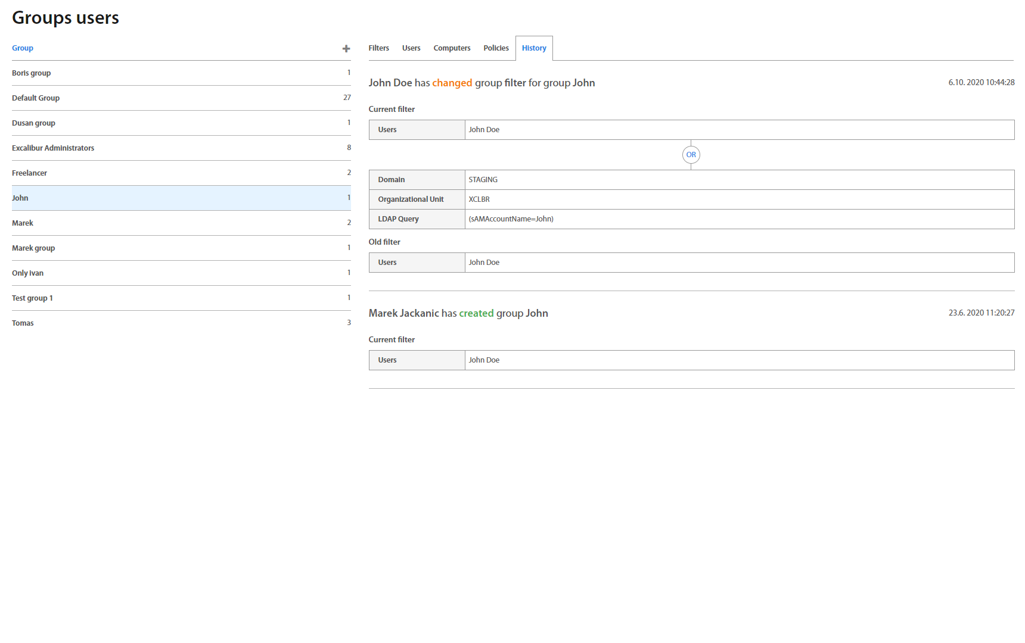Select the highlighted John group
Viewport: 1025px width, 643px height.
(20, 198)
